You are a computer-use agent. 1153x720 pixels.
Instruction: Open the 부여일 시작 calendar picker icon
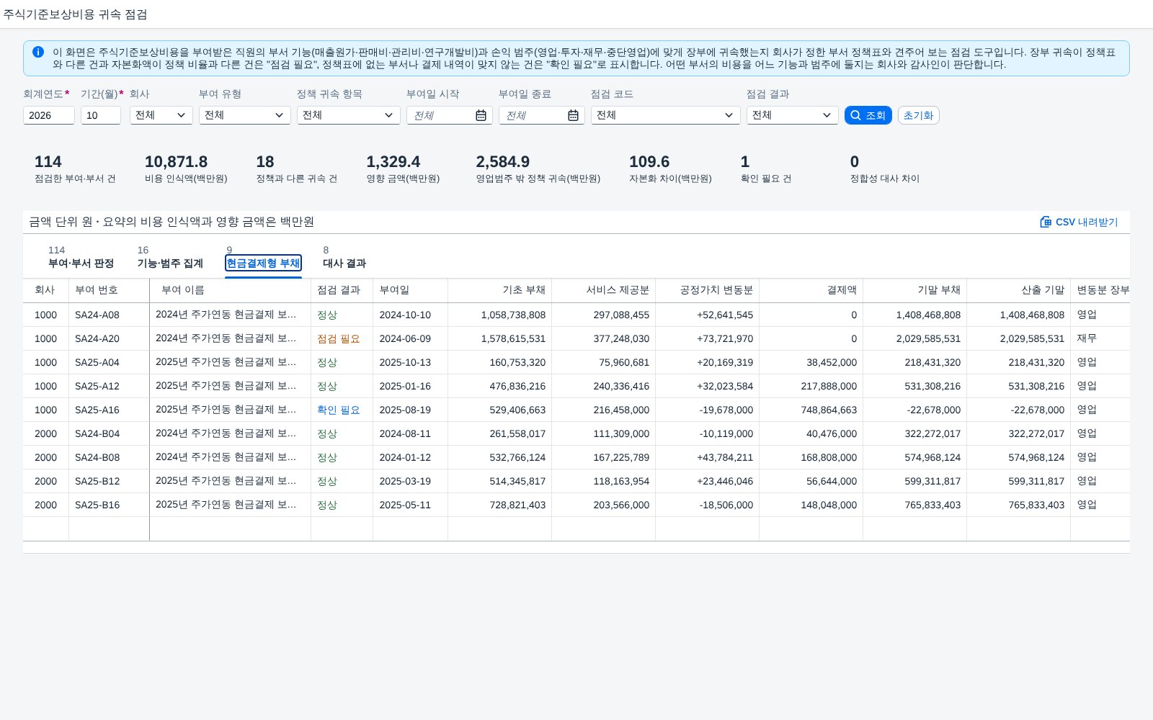(481, 115)
